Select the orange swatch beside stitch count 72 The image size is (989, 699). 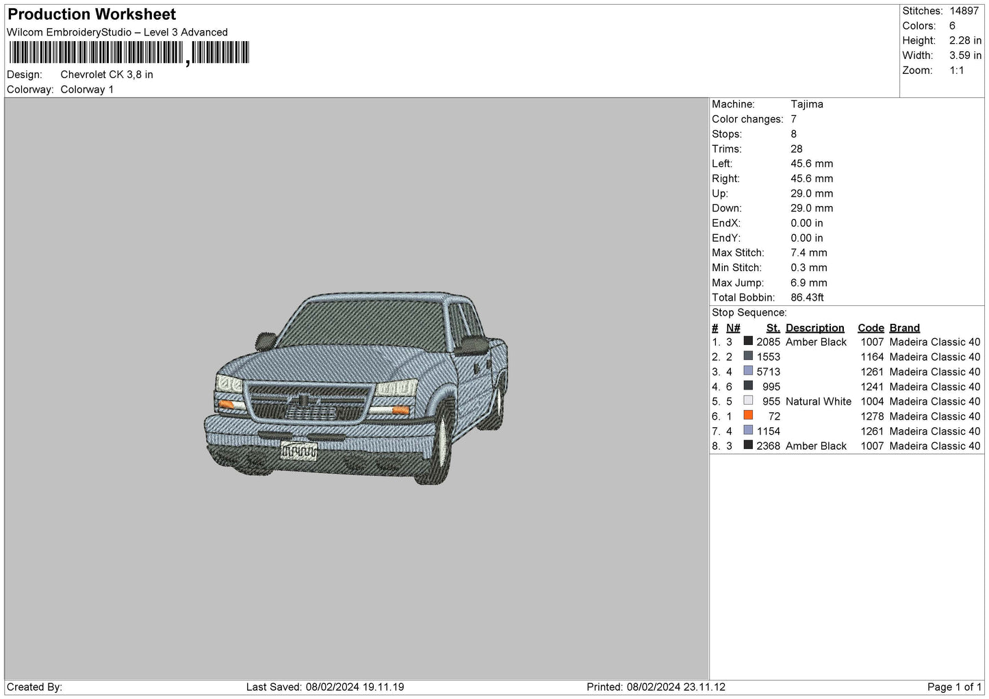[x=748, y=416]
